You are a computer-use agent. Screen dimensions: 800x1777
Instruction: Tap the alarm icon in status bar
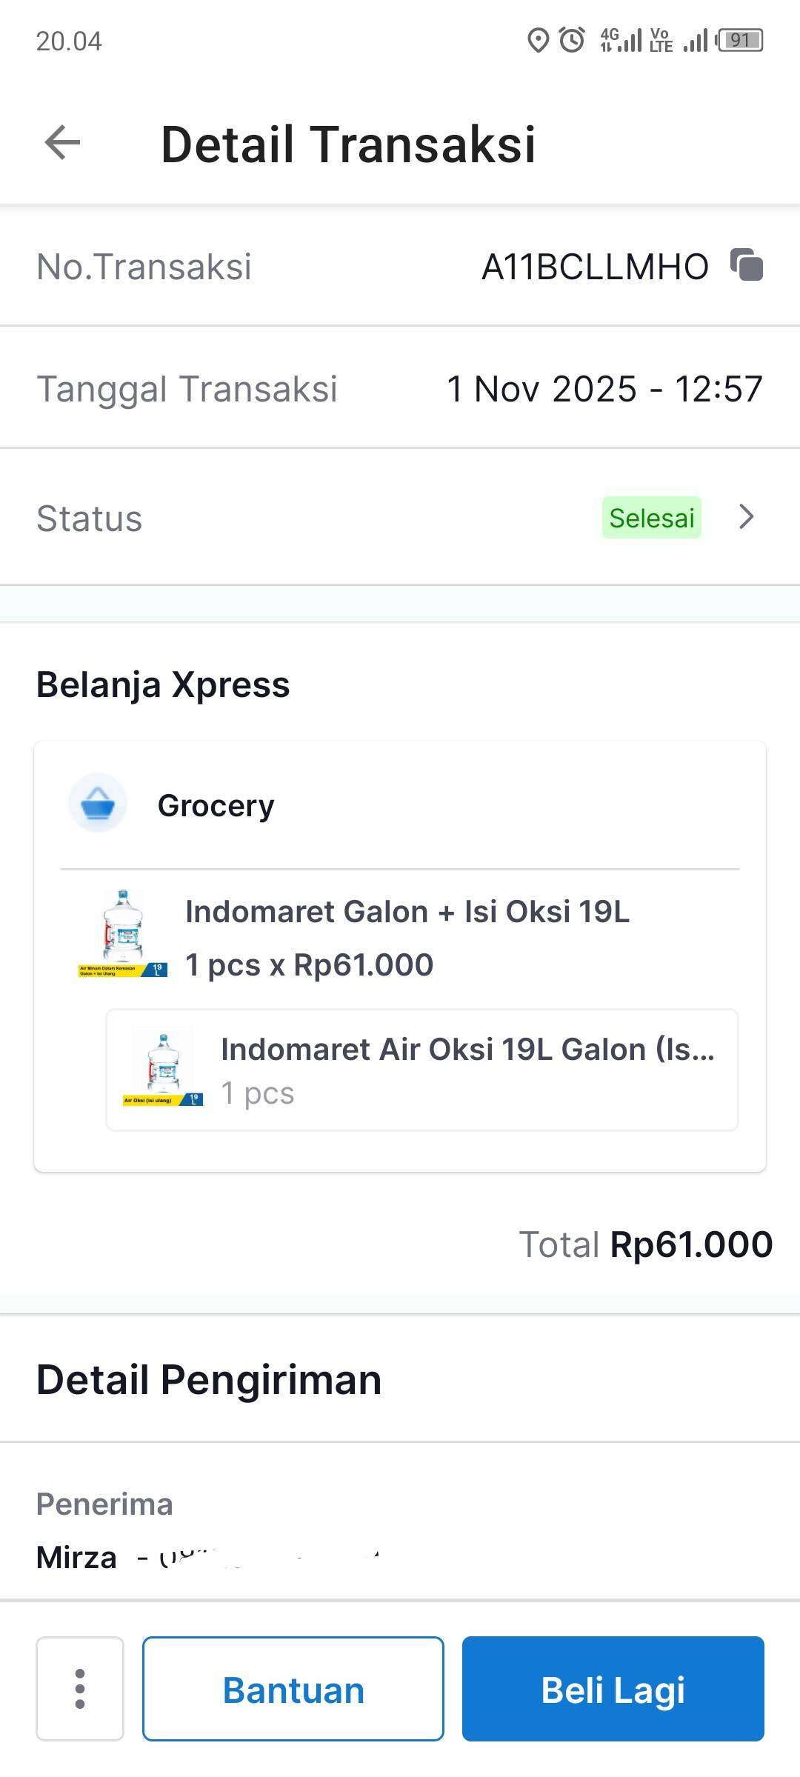pos(572,40)
